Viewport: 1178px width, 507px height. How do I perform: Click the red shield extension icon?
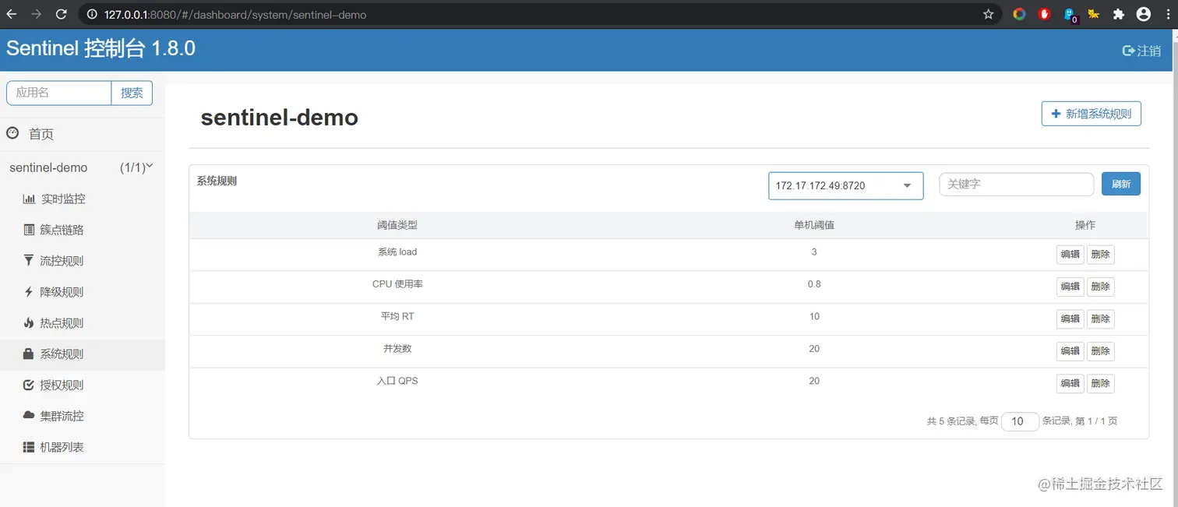tap(1045, 14)
